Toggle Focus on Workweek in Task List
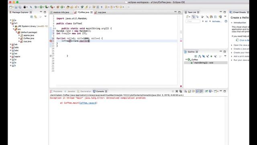Viewport: 257px width, 145px height. pyautogui.click(x=202, y=17)
